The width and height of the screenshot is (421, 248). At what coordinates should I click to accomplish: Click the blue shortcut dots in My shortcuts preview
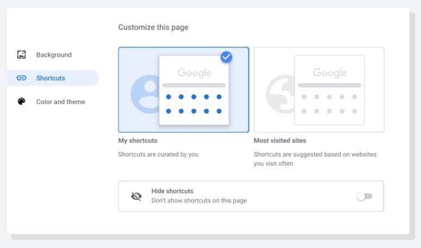coord(194,104)
